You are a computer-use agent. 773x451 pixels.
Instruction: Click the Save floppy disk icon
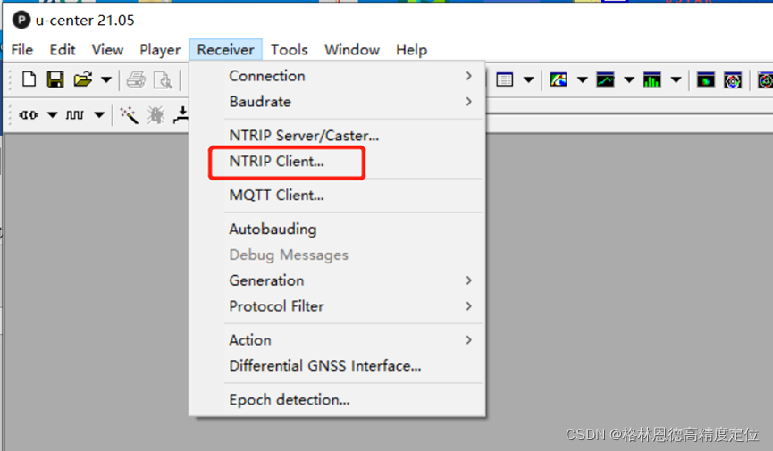pyautogui.click(x=55, y=79)
